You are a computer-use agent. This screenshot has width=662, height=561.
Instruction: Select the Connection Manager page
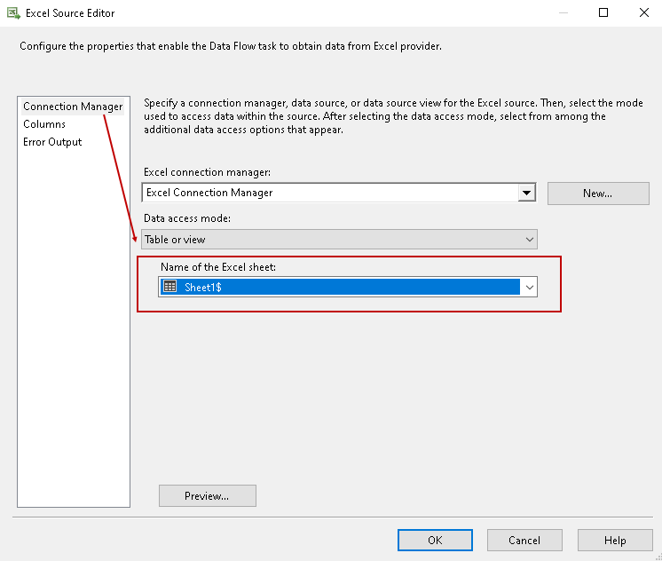pos(73,107)
